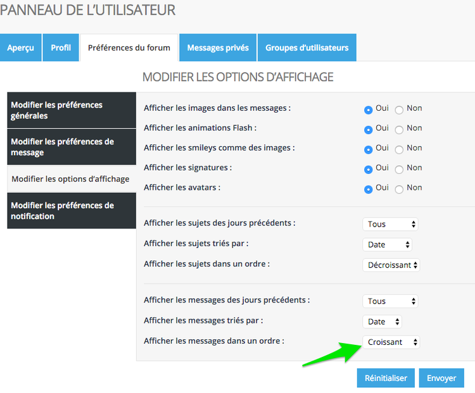The image size is (475, 393).
Task: Click the "PANNEAU DE L'UTILISATEUR" title
Action: (87, 10)
